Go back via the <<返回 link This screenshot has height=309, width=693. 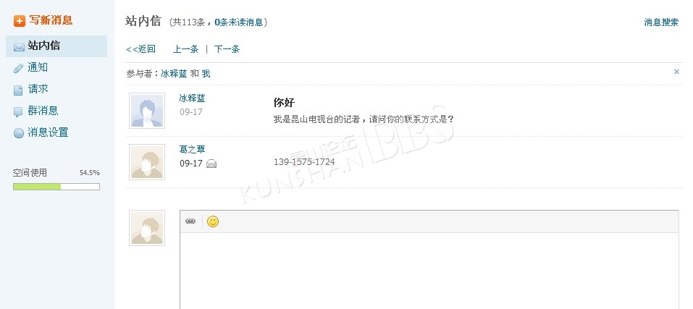tap(140, 49)
